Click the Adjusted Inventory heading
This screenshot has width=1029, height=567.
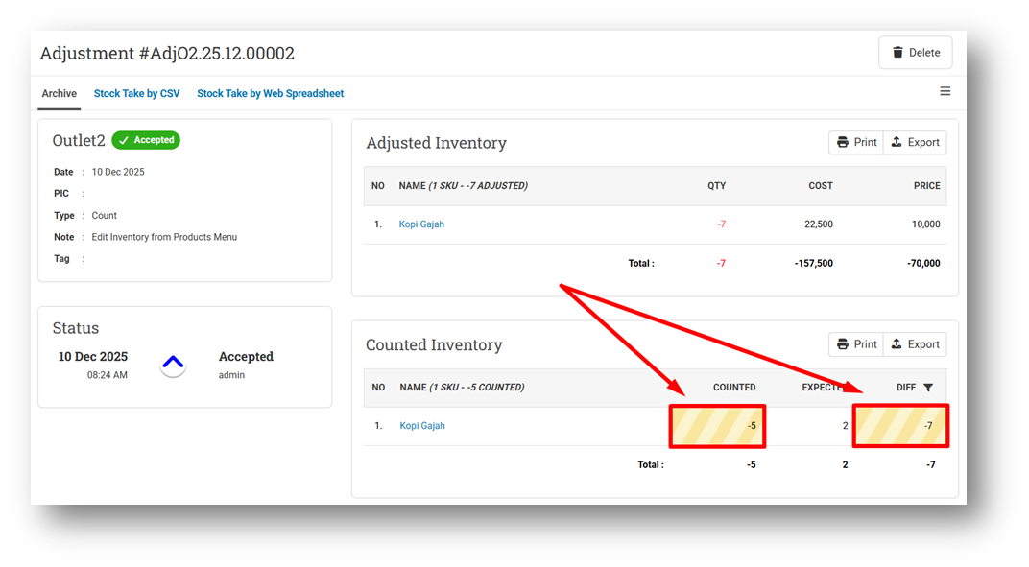[436, 143]
